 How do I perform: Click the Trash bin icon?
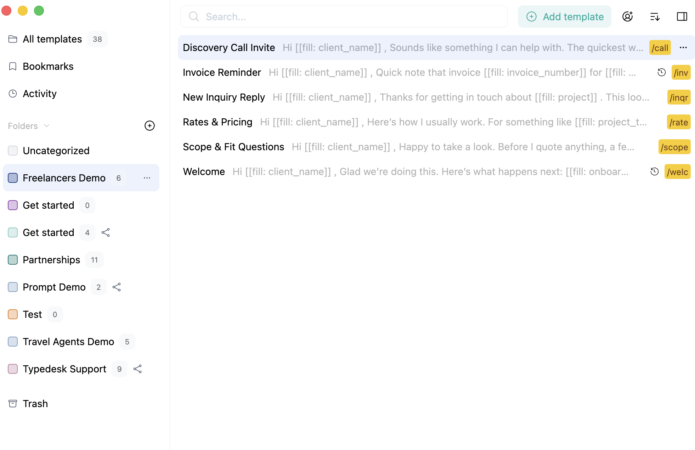click(x=13, y=404)
